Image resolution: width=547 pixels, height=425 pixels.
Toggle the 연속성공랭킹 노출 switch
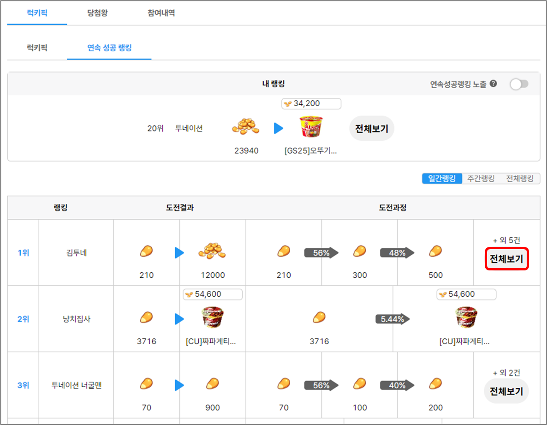(519, 84)
